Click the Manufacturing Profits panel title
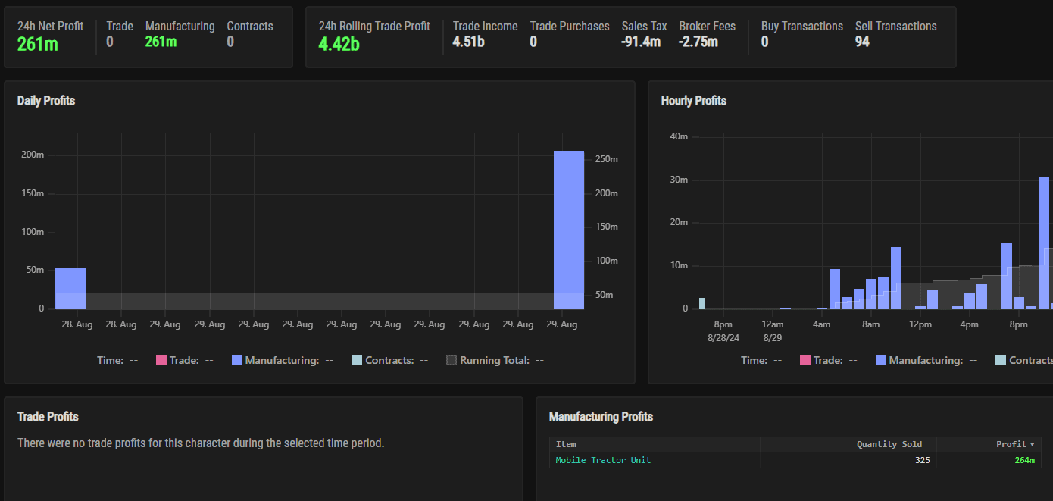Viewport: 1053px width, 501px height. [x=601, y=417]
